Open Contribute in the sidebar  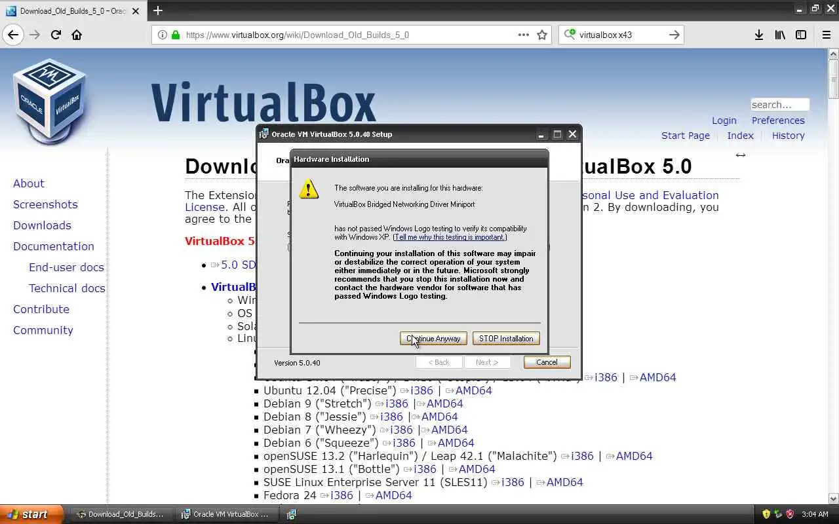pos(41,309)
